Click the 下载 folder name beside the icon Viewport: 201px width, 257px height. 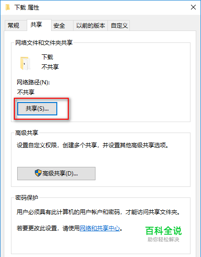point(47,57)
